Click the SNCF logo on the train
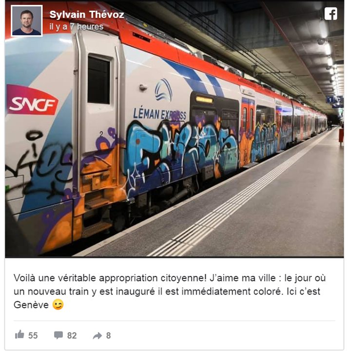The width and height of the screenshot is (348, 354). pyautogui.click(x=32, y=100)
